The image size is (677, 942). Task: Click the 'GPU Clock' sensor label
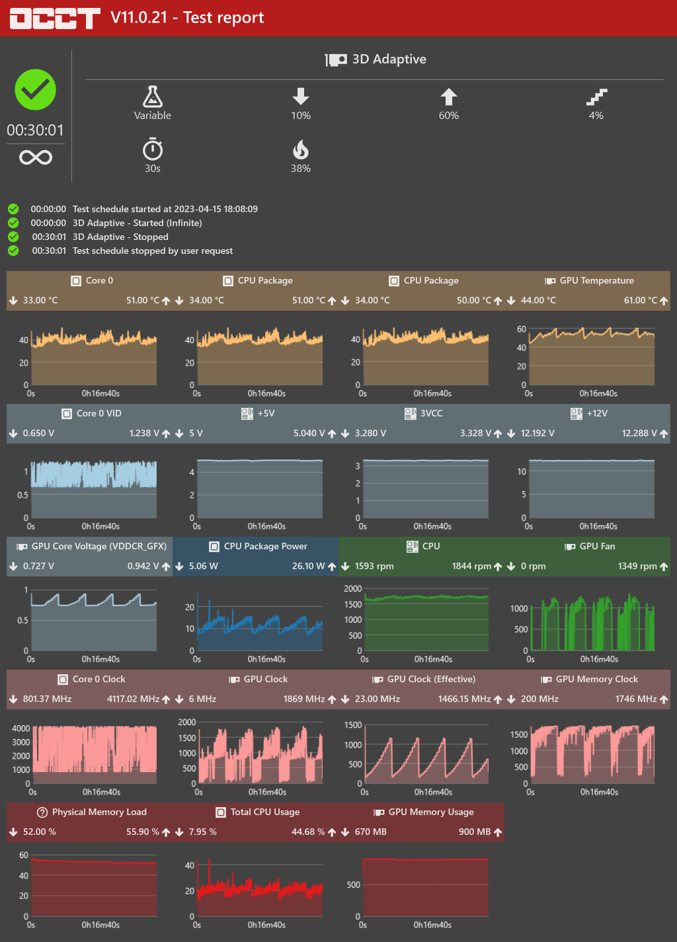tap(266, 680)
